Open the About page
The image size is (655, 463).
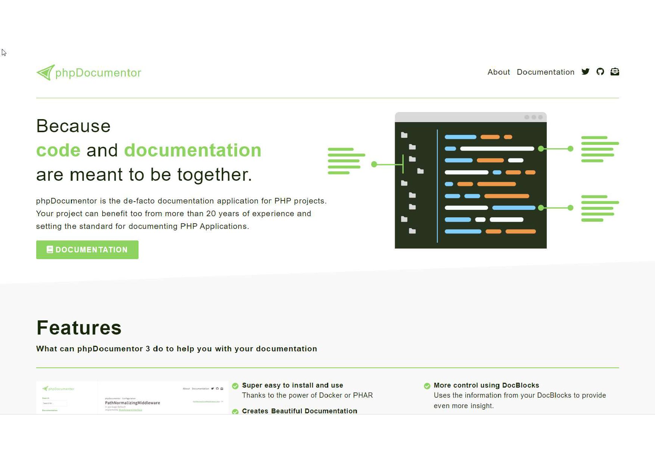(x=499, y=72)
